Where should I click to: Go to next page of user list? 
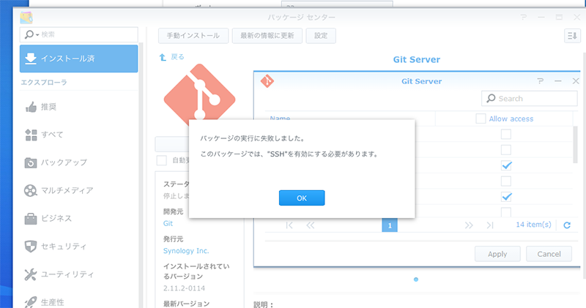point(469,225)
